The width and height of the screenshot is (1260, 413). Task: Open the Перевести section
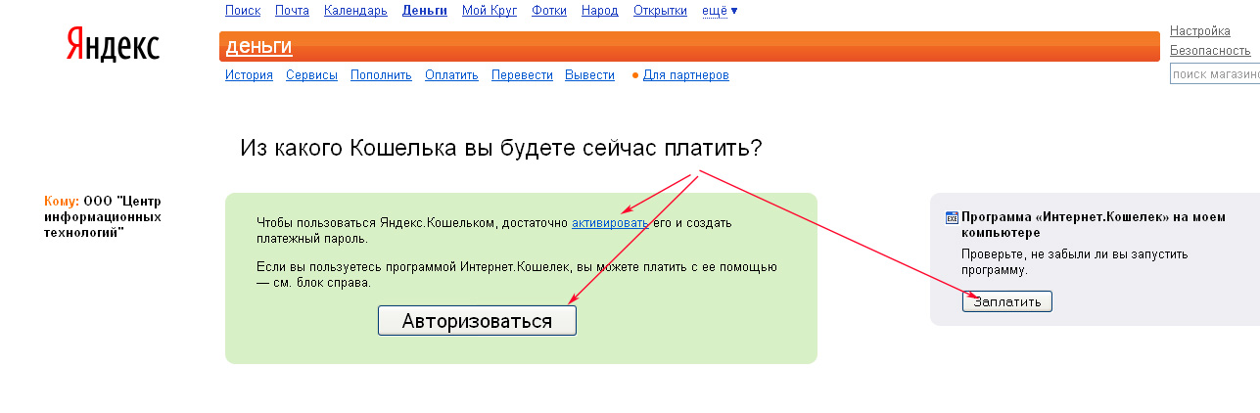(x=522, y=75)
